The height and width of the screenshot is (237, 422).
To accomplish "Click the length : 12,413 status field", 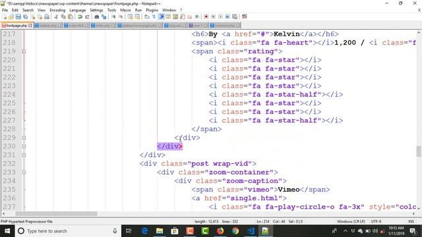I will click(x=206, y=221).
